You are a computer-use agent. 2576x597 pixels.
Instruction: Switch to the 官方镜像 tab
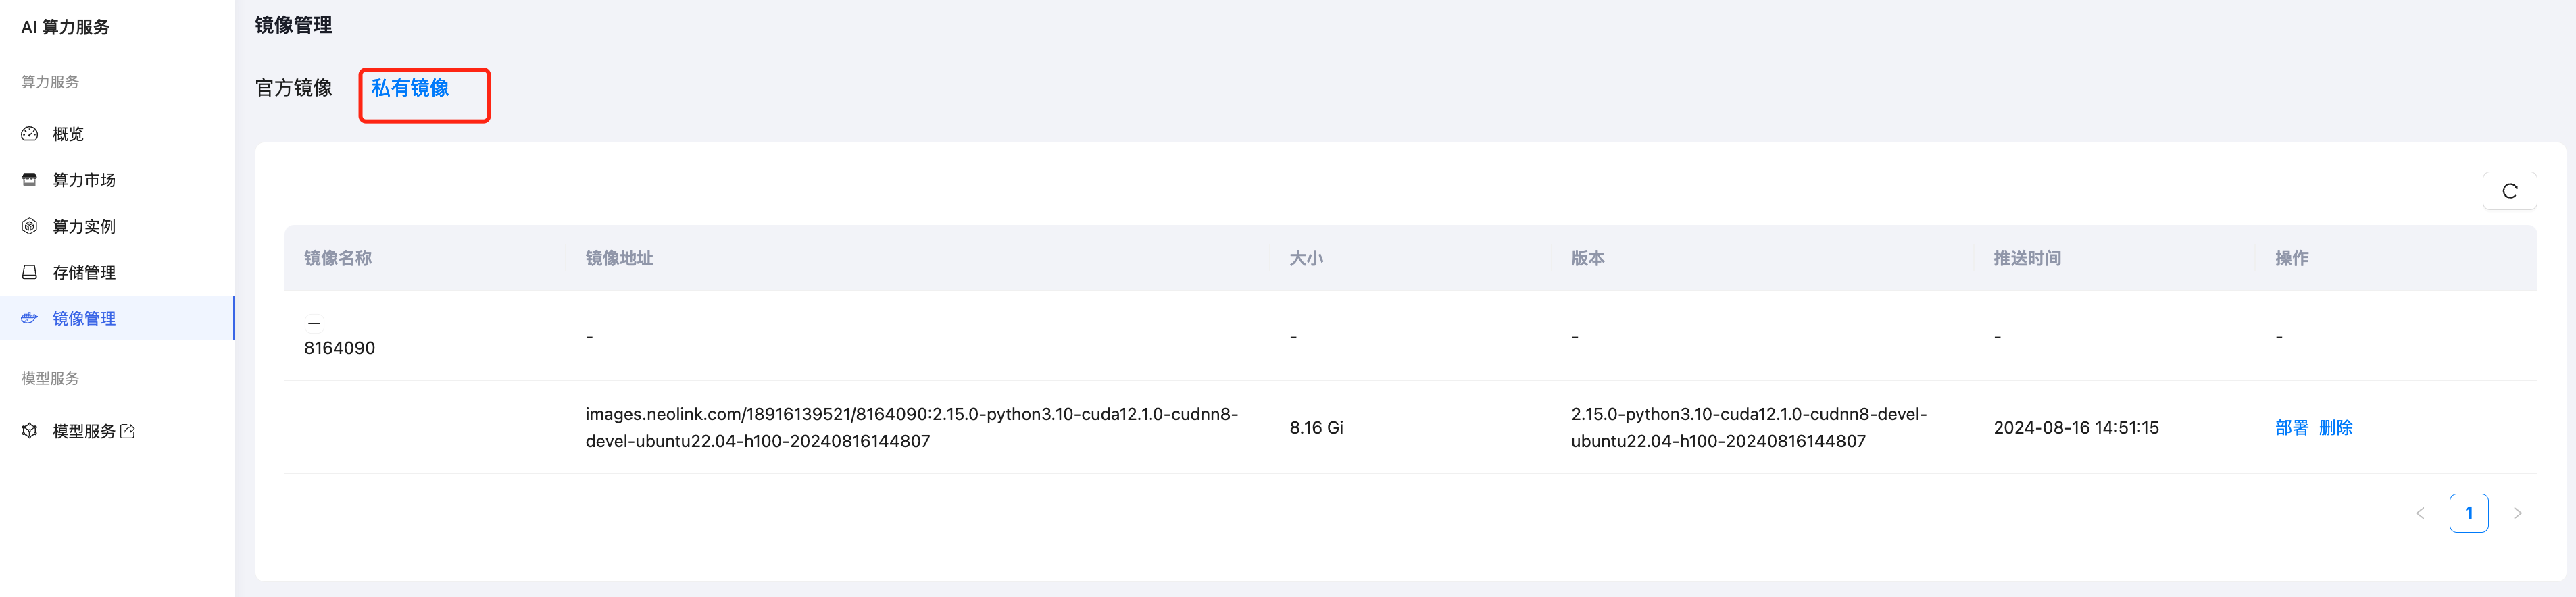pos(294,88)
